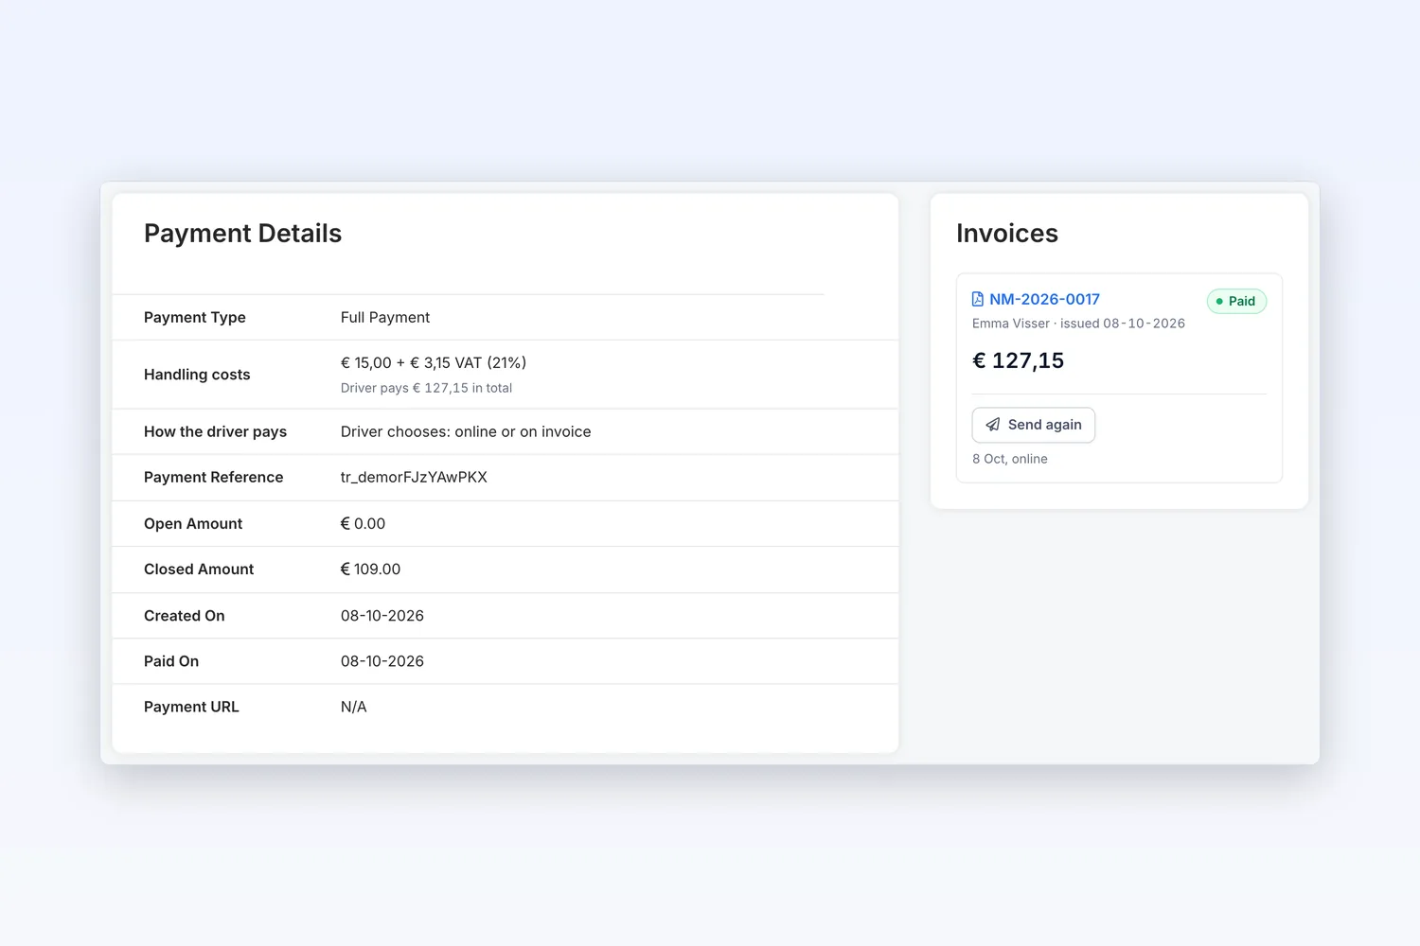This screenshot has height=946, width=1420.
Task: Select '€ 15,00 + € 3,15 VAT (21%)' text
Action: pos(434,363)
